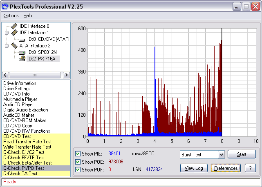Open Multimedia Player function
The width and height of the screenshot is (262, 187).
click(20, 99)
